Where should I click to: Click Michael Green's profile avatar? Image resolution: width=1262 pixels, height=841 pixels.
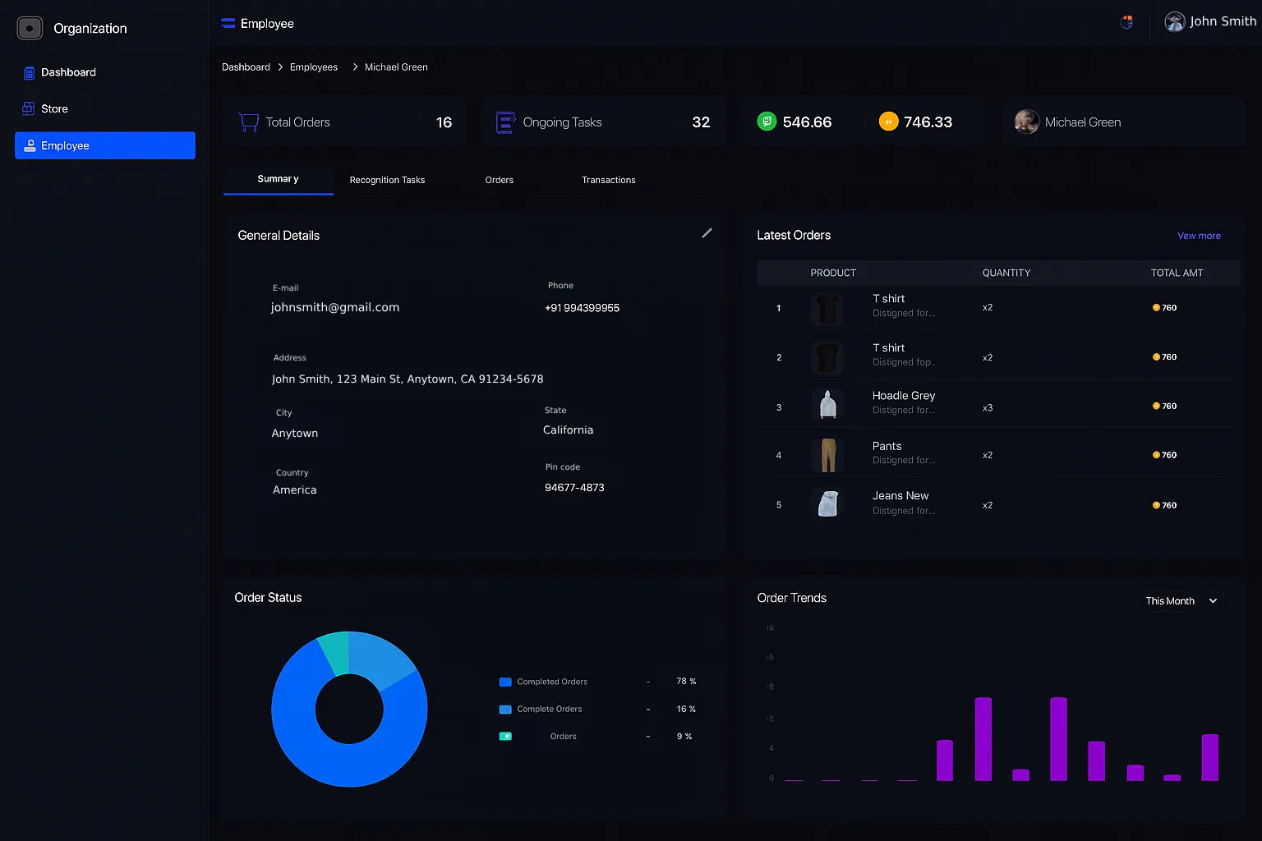1026,122
